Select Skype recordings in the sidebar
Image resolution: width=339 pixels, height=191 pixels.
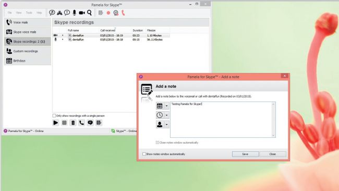coord(28,42)
